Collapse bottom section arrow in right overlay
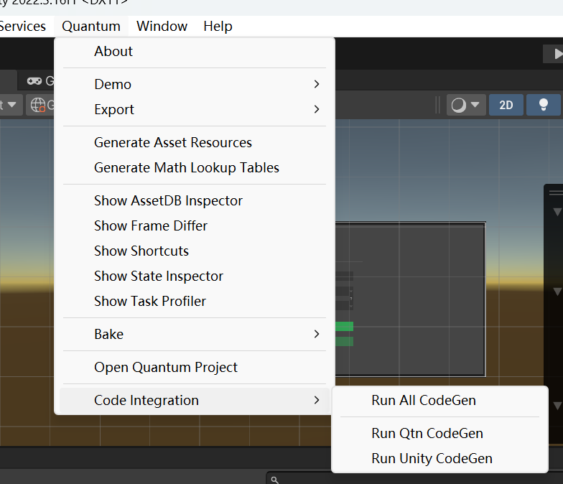 tap(557, 406)
